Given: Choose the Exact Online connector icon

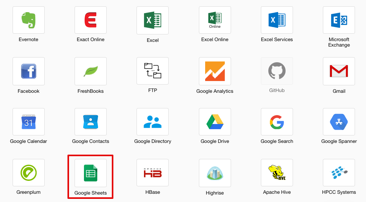Looking at the screenshot, I should click(x=91, y=20).
